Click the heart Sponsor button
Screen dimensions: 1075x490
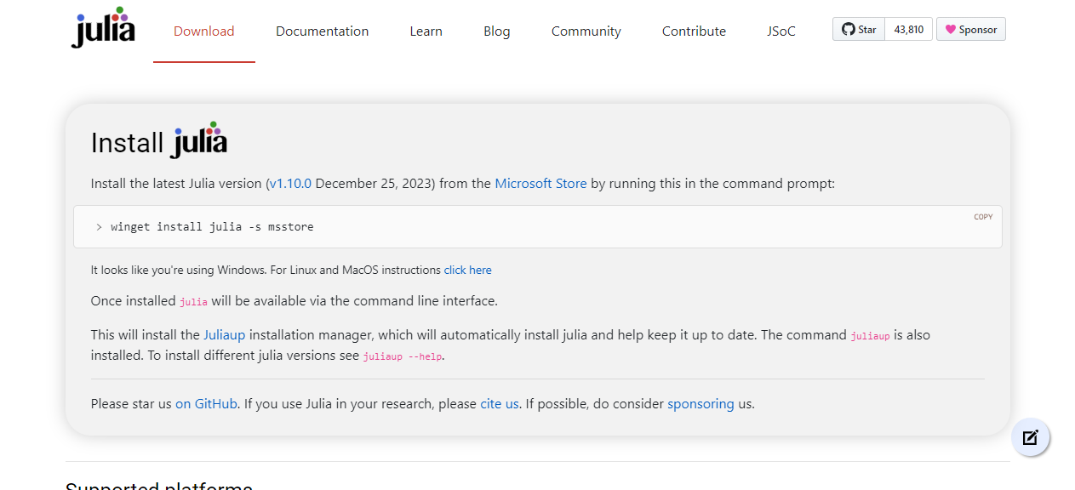coord(970,30)
